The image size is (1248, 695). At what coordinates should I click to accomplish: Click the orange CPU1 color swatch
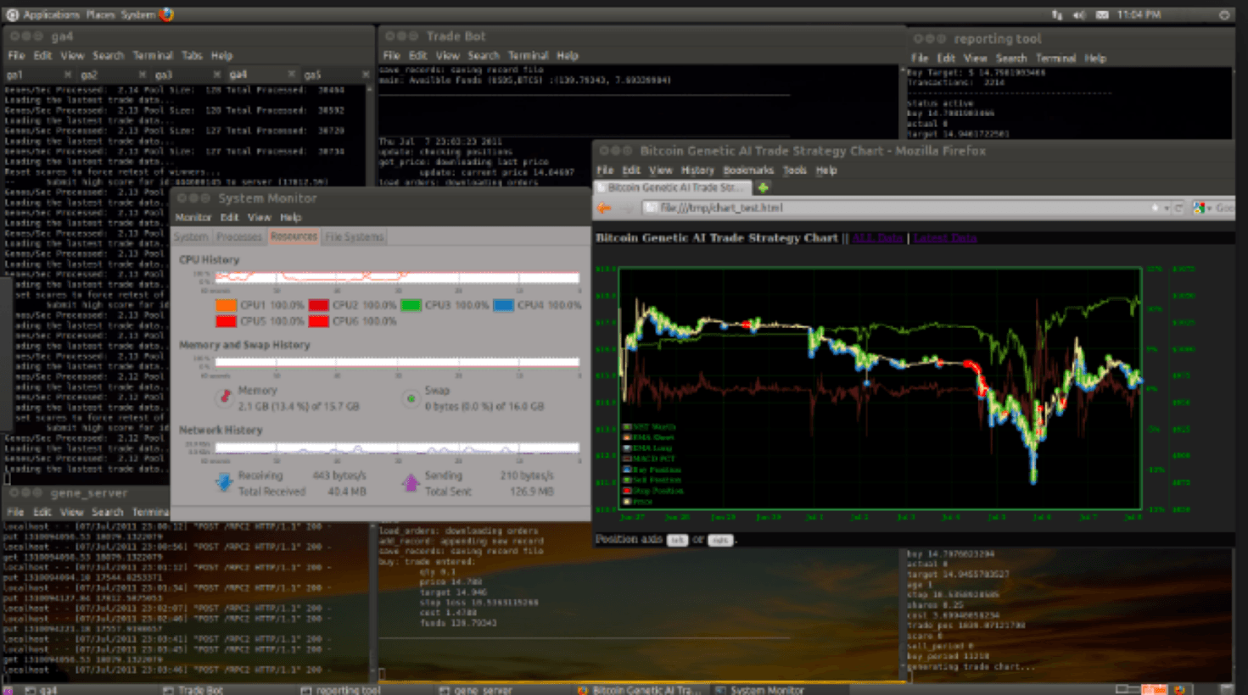click(x=226, y=304)
